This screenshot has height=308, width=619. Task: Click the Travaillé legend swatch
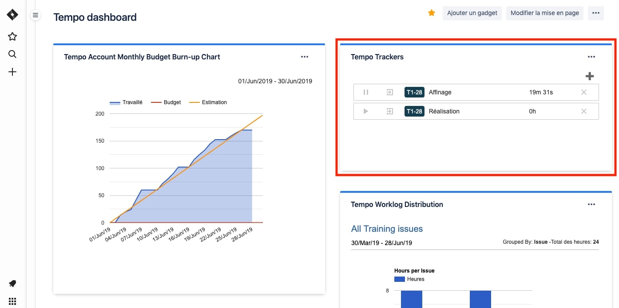[x=115, y=103]
